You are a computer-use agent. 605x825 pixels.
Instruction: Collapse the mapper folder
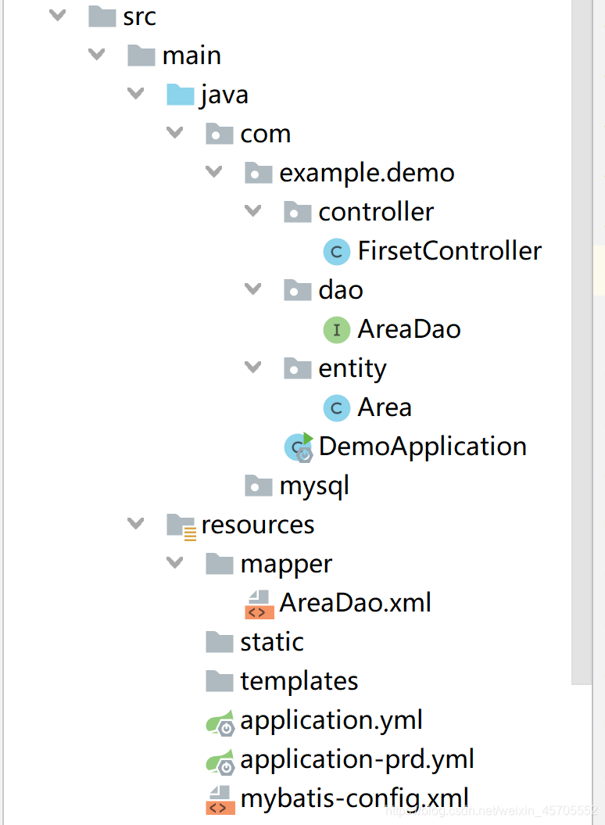pyautogui.click(x=174, y=563)
